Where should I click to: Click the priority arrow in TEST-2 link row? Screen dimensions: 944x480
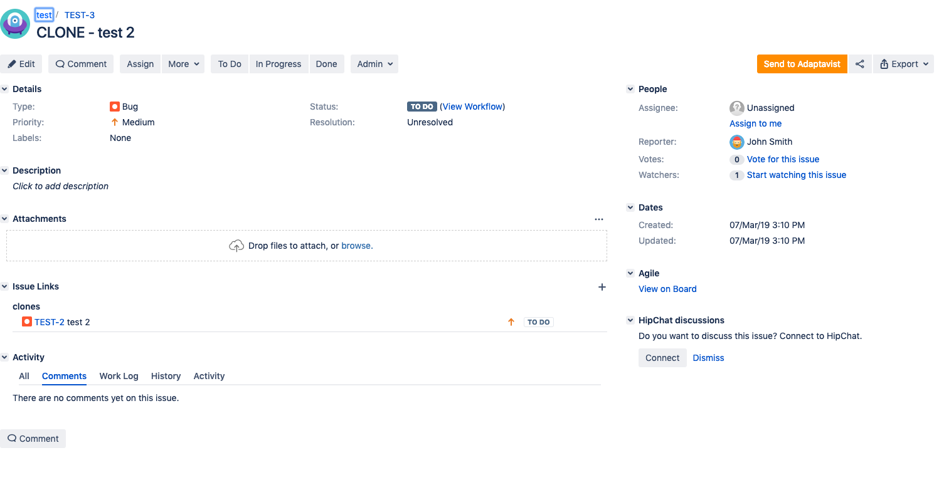511,322
